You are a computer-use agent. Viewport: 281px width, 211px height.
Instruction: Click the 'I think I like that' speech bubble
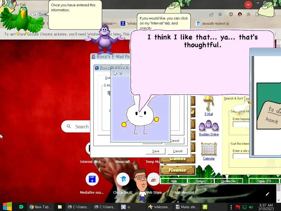(202, 62)
